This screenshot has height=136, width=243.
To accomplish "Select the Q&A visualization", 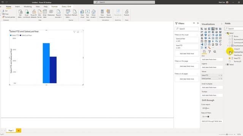I will [205, 45].
